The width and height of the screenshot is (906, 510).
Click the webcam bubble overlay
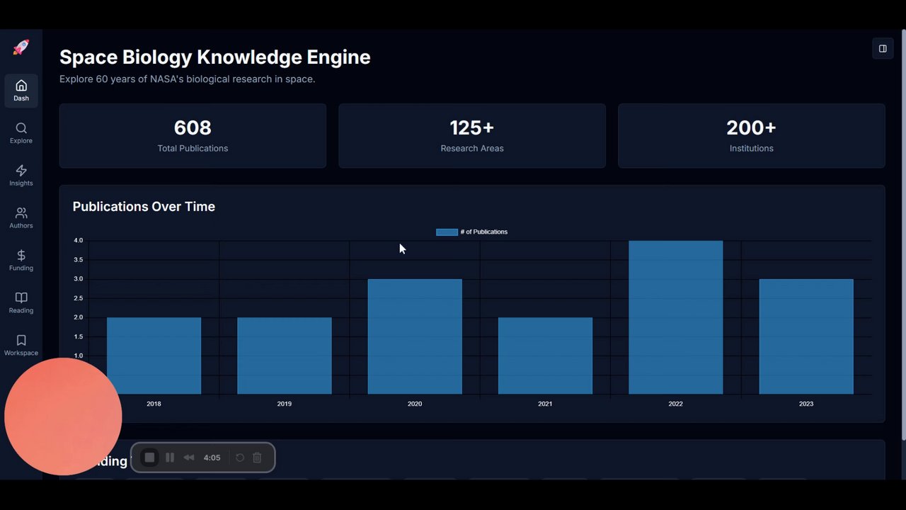coord(63,416)
